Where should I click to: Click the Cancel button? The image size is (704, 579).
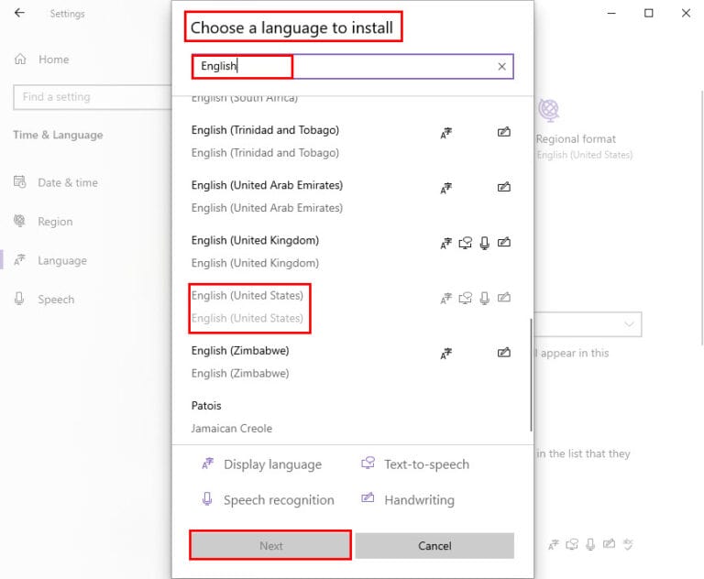click(434, 546)
